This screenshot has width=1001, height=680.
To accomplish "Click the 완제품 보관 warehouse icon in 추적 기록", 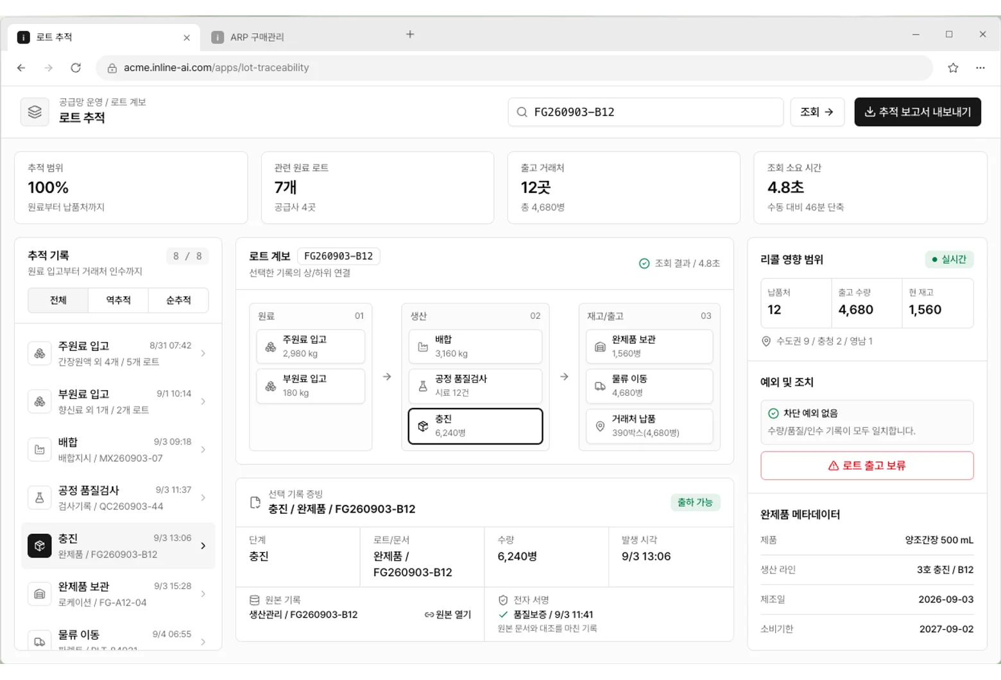I will (x=40, y=594).
